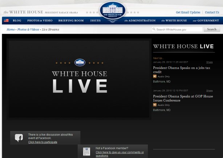The width and height of the screenshot is (223, 158).
Task: Open President Obama Speaks on a jobs tax credit
Action: (x=182, y=70)
